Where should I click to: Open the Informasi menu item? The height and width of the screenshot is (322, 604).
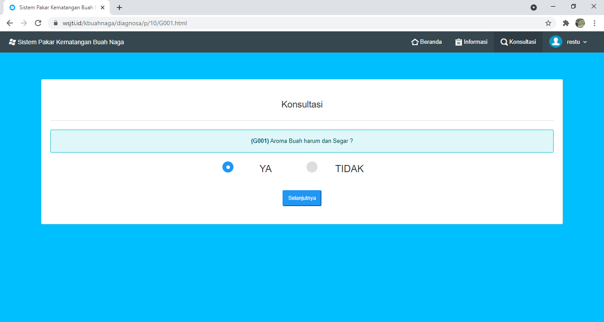click(471, 42)
